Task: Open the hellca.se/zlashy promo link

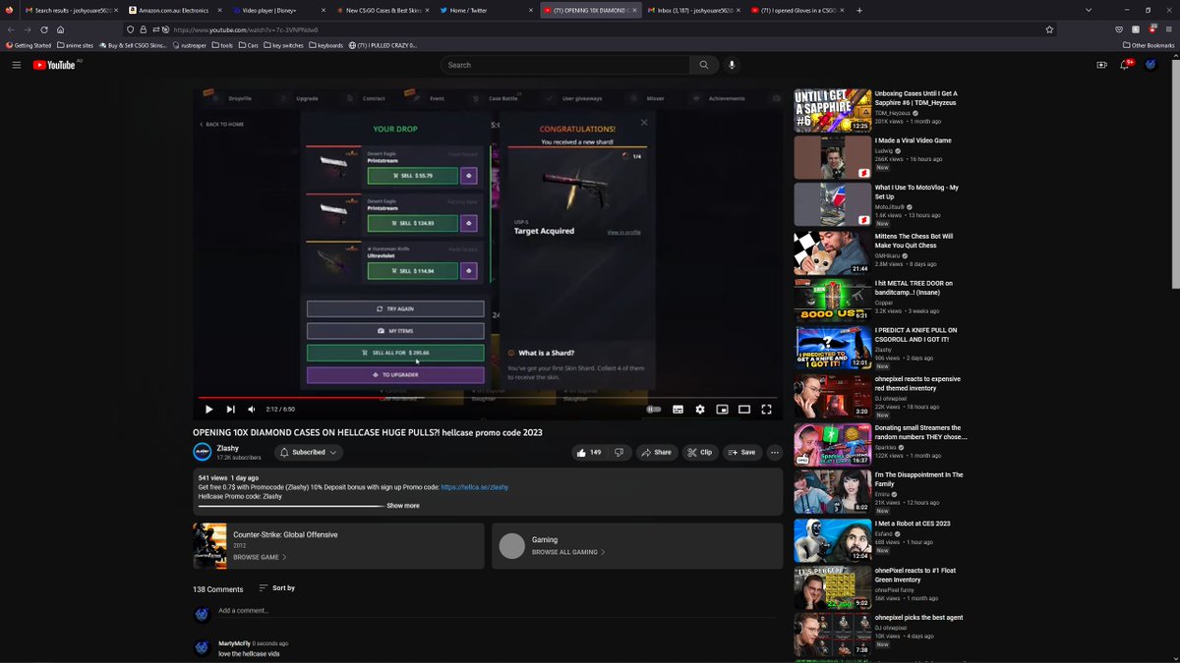Action: (474, 487)
